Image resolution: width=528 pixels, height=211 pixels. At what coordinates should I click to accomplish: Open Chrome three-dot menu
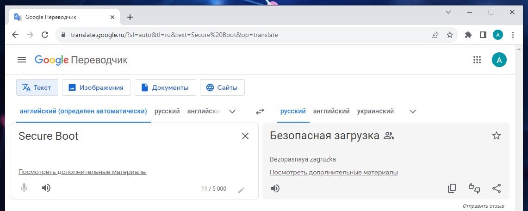(x=513, y=35)
